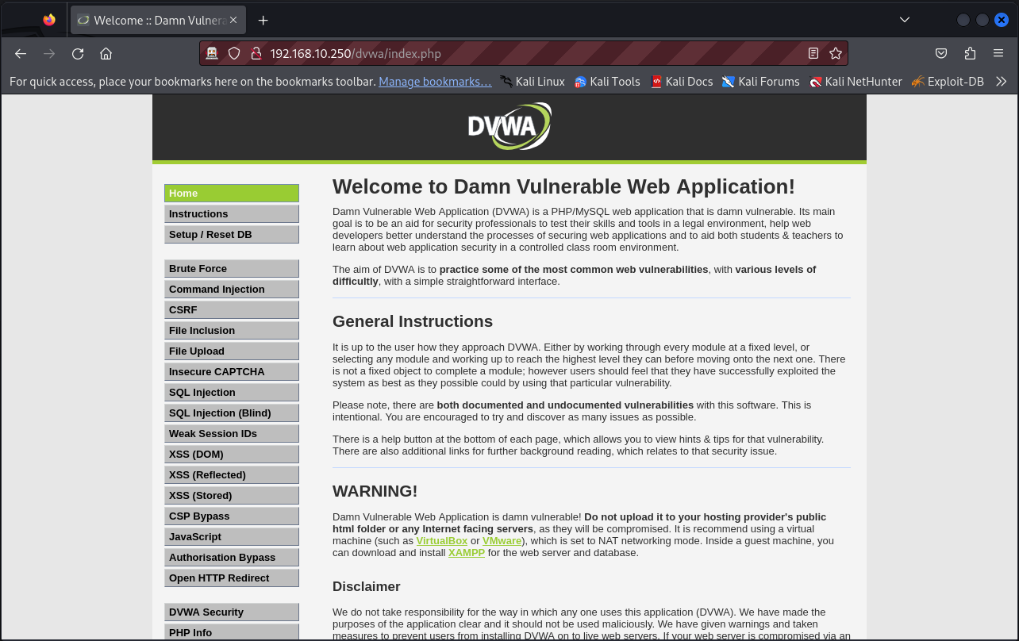Open Setup / Reset DB
Viewport: 1019px width, 641px height.
tap(232, 234)
